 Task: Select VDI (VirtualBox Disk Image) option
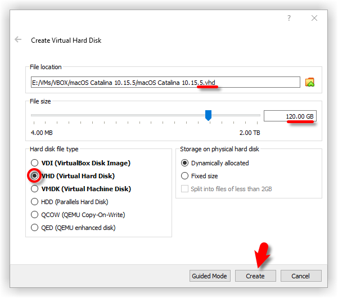click(35, 163)
